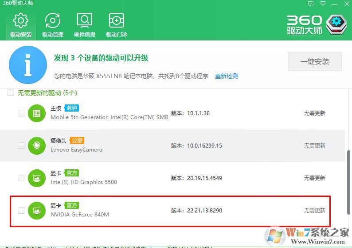This screenshot has width=352, height=248.
Task: Check the 无需更新的驱动 (5个) group checkbox
Action: [11, 93]
